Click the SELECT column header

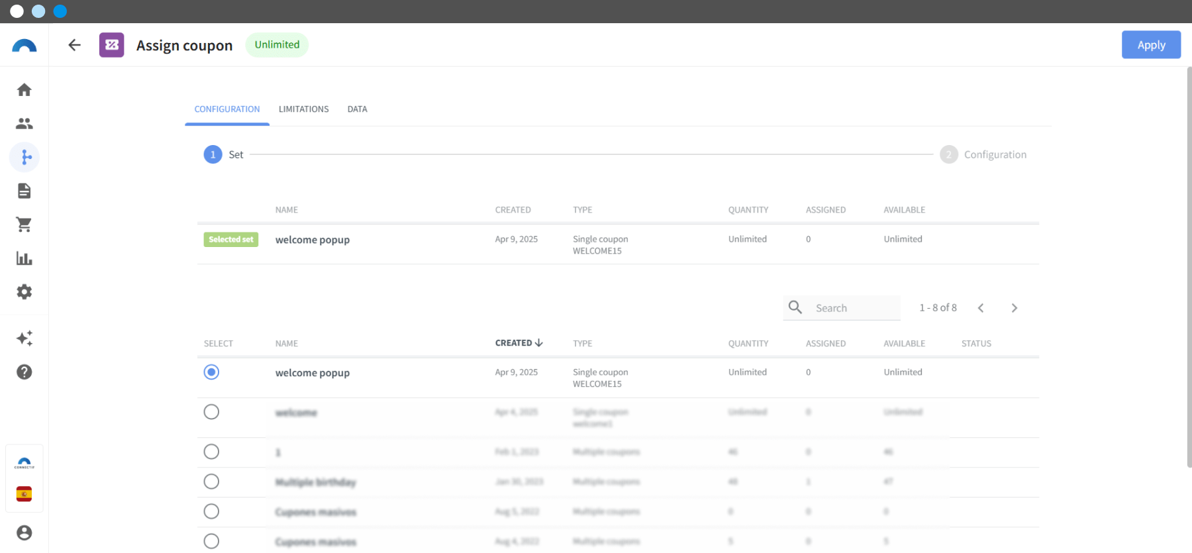[219, 344]
